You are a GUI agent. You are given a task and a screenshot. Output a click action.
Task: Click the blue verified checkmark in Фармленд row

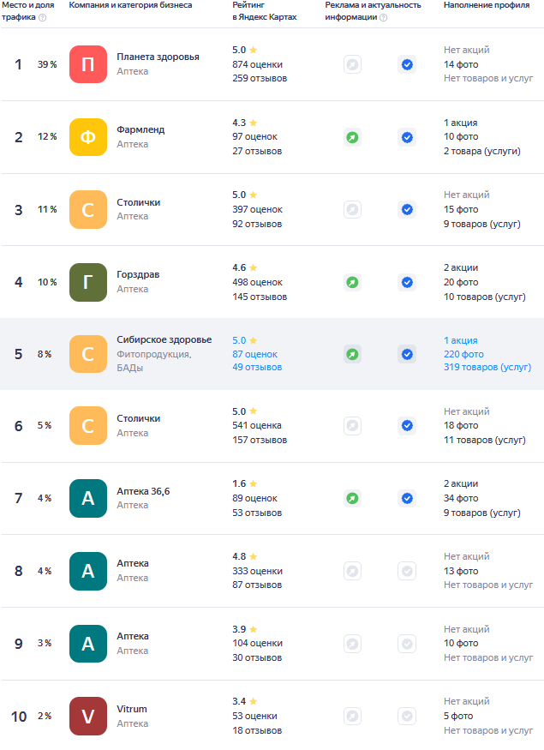[x=407, y=138]
